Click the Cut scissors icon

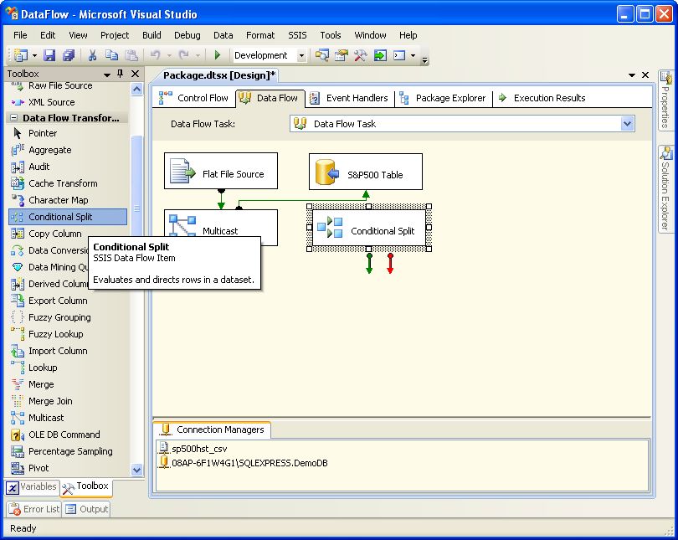pos(92,55)
